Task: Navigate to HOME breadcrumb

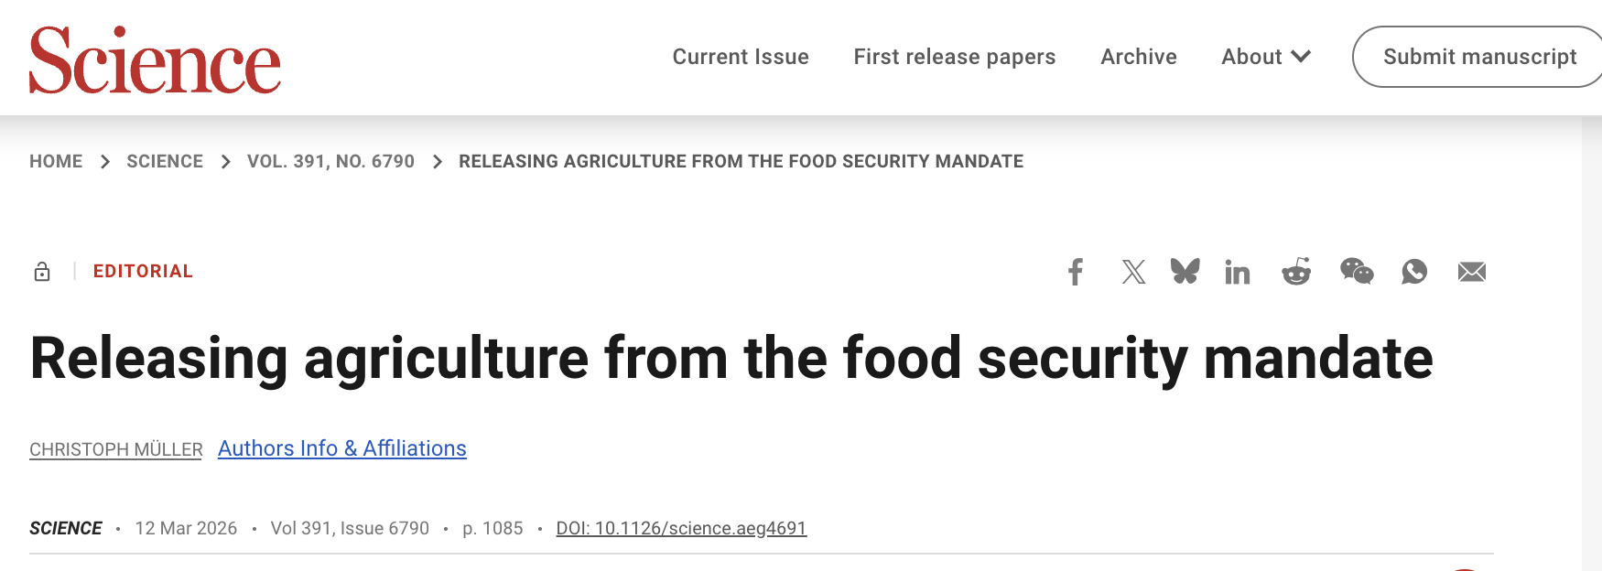Action: pos(56,161)
